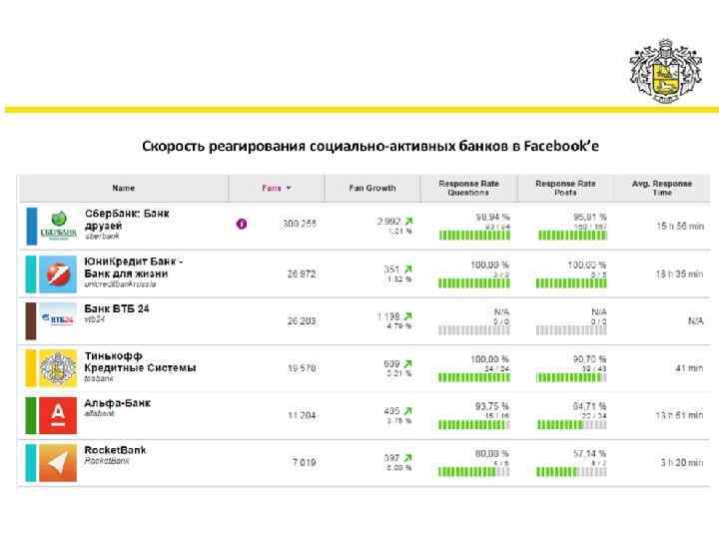
Task: Open the 'Тинькофф Кредитные Системы' page link
Action: [x=140, y=362]
